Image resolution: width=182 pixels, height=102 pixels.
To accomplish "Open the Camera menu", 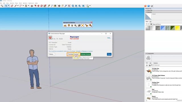I will tap(12, 3).
